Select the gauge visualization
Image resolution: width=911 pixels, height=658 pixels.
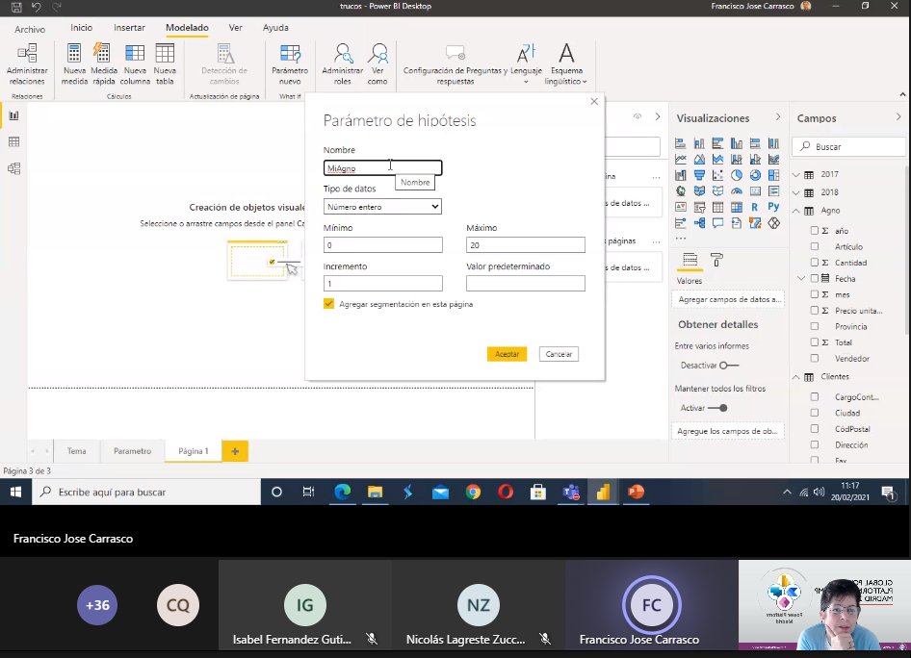click(x=736, y=190)
